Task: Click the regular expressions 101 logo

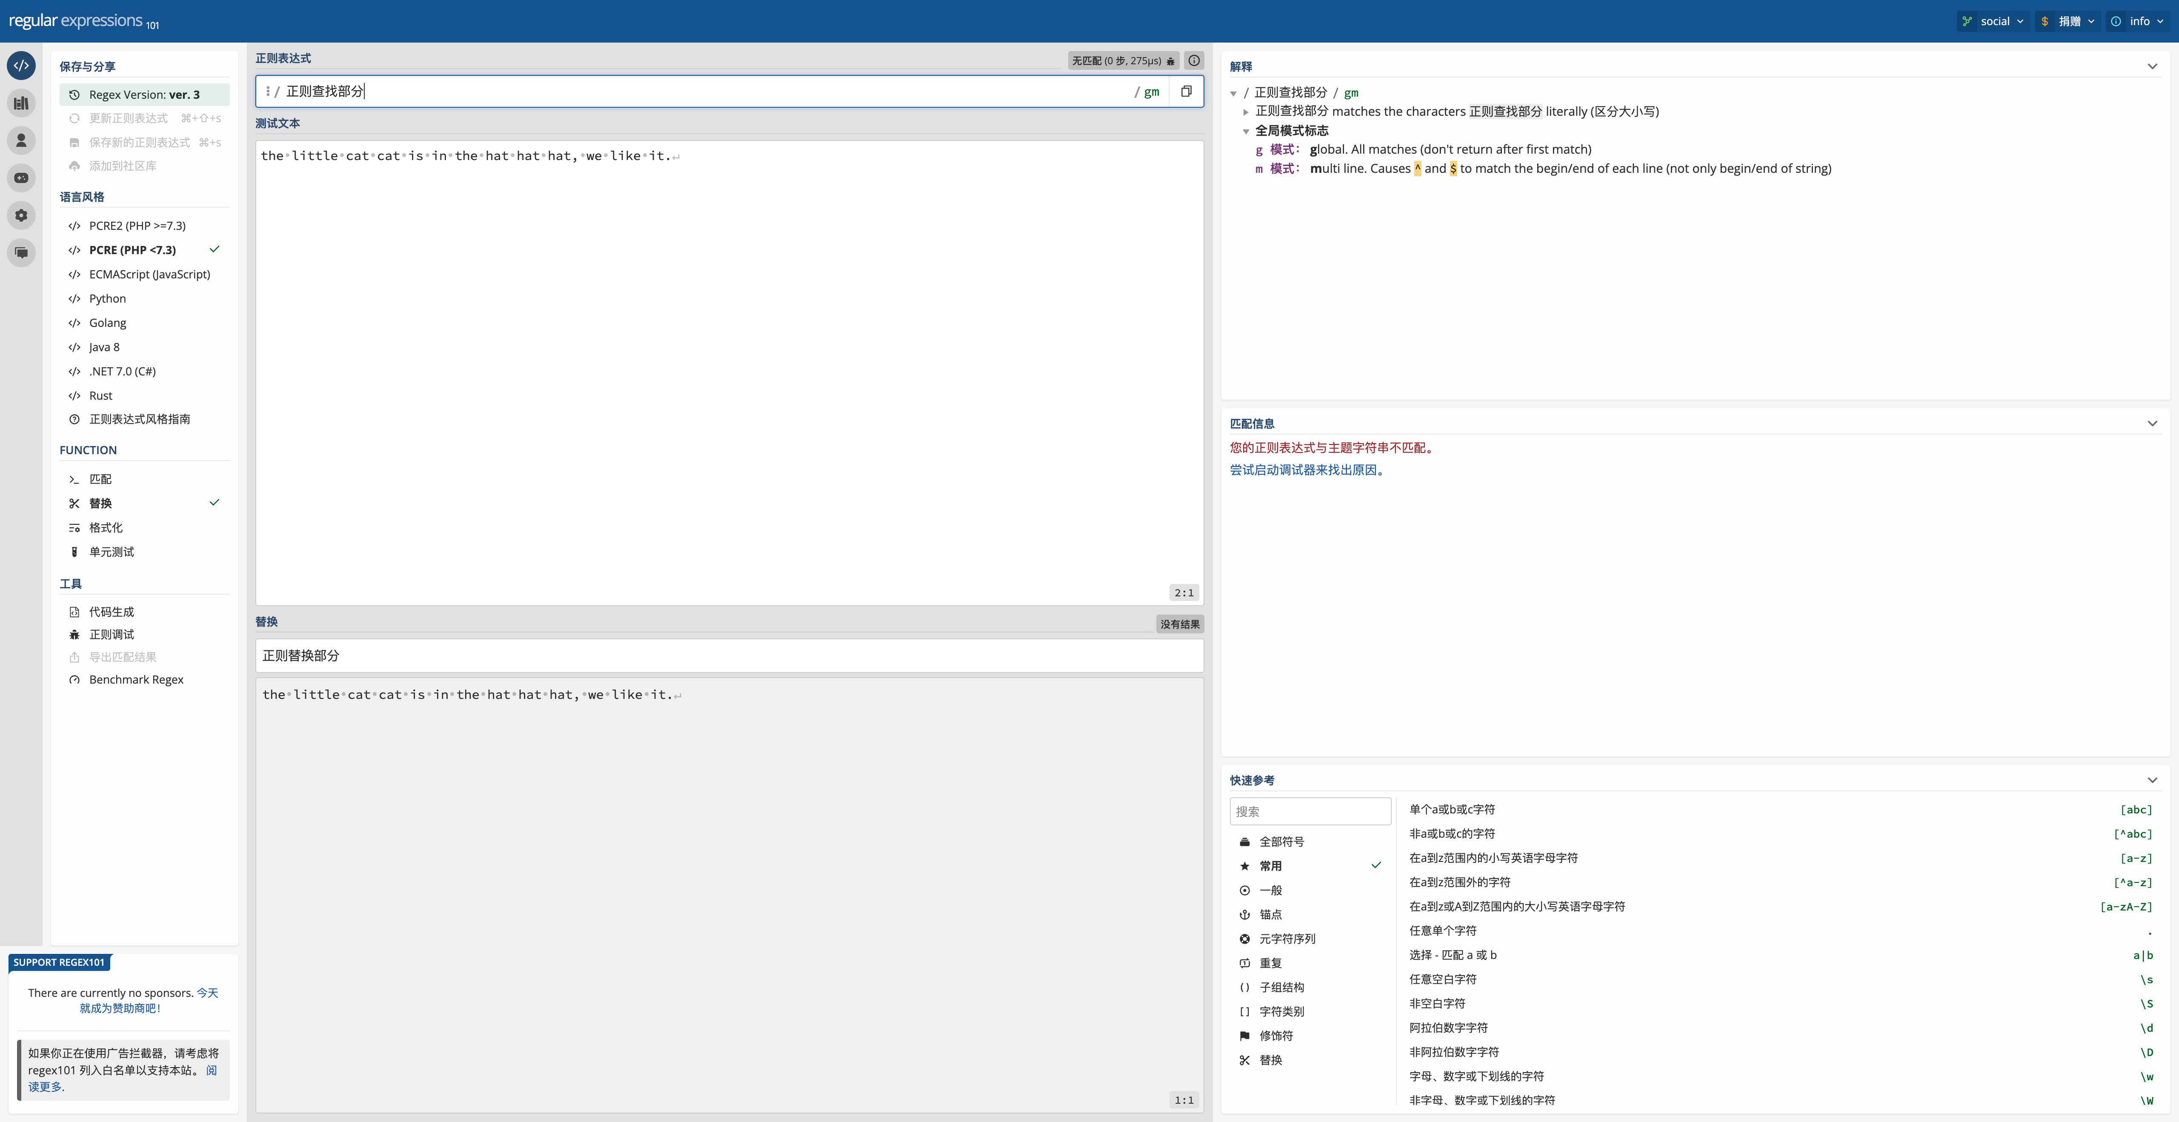Action: pos(83,21)
